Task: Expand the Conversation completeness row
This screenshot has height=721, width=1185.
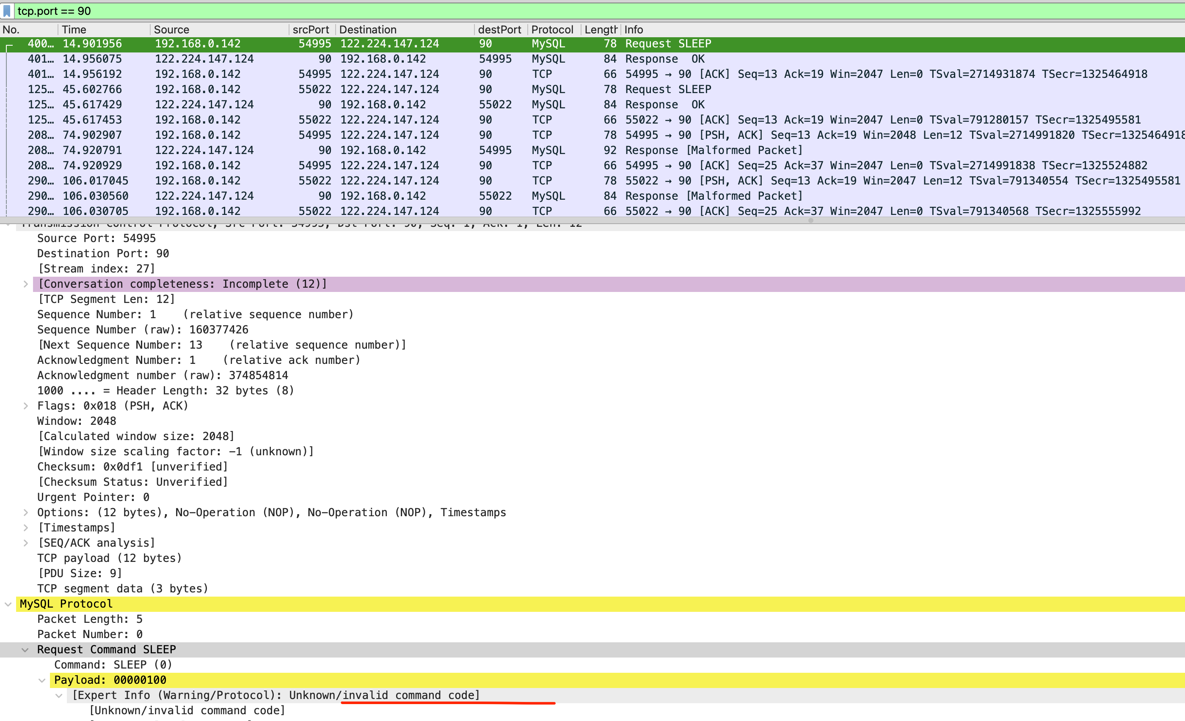Action: coord(25,284)
